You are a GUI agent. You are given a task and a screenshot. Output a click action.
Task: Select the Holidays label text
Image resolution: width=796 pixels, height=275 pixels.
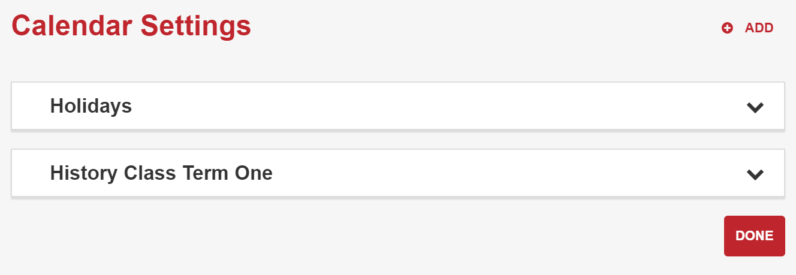click(91, 106)
